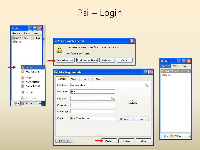Viewport: 200px width, 150px height.
Task: Click Clear picture button
Action: [x=141, y=119]
